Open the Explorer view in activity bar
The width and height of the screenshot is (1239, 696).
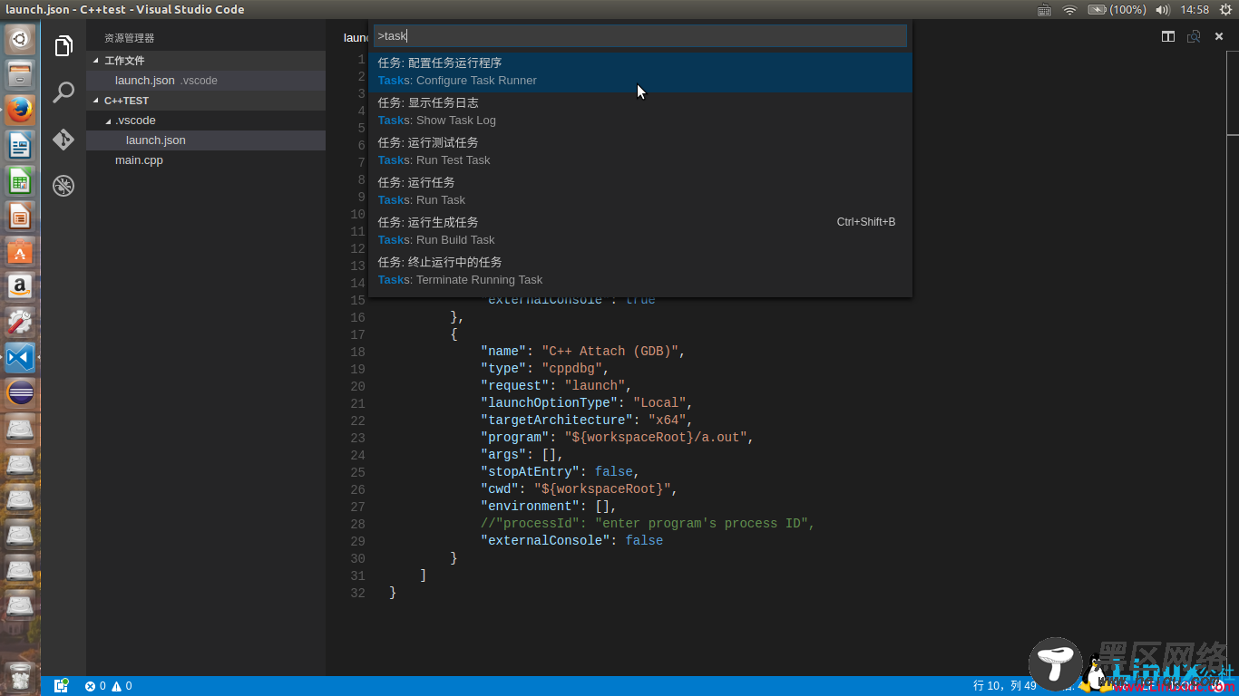pyautogui.click(x=63, y=46)
